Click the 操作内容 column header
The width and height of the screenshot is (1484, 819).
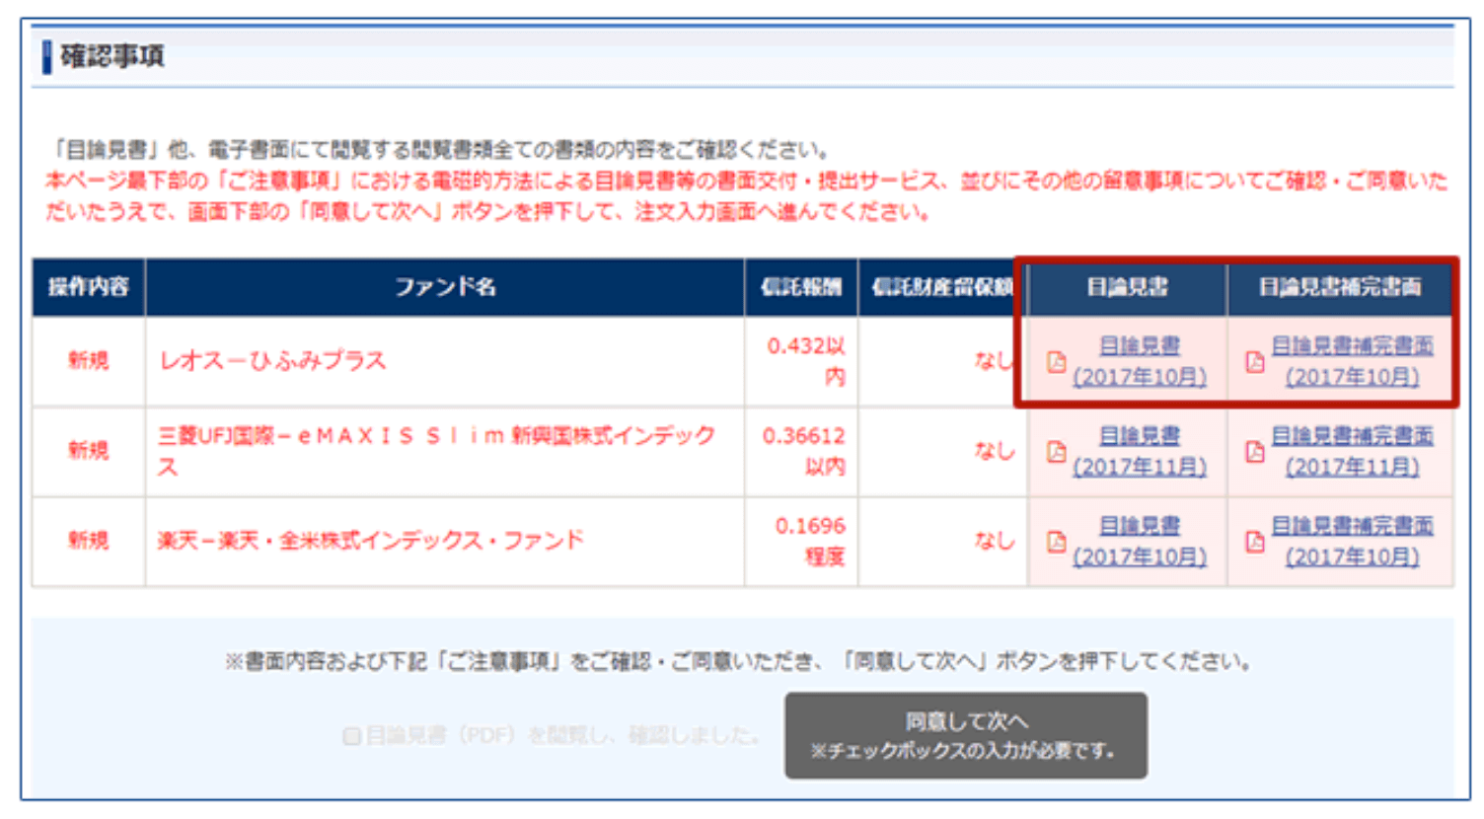click(89, 287)
